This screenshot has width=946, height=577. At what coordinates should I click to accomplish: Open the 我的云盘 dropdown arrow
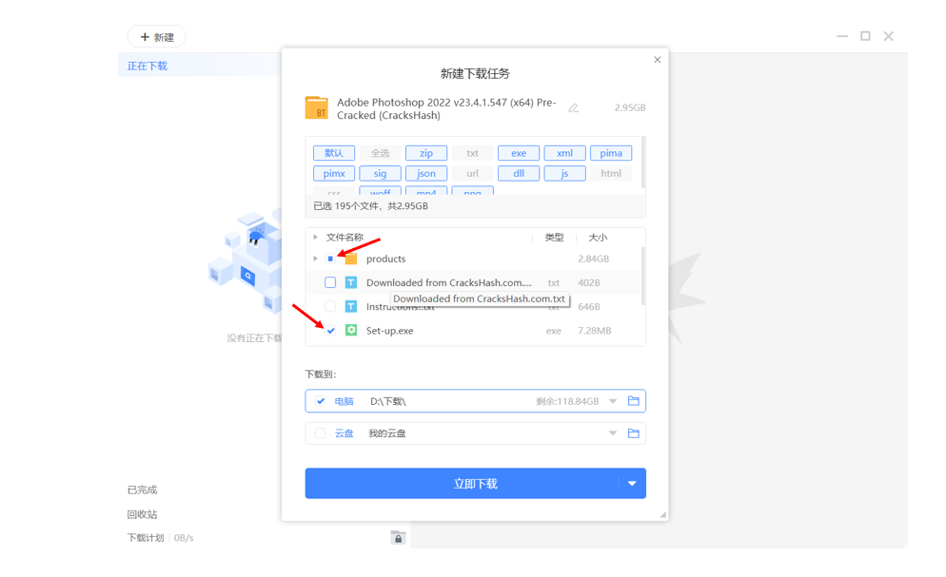coord(613,433)
